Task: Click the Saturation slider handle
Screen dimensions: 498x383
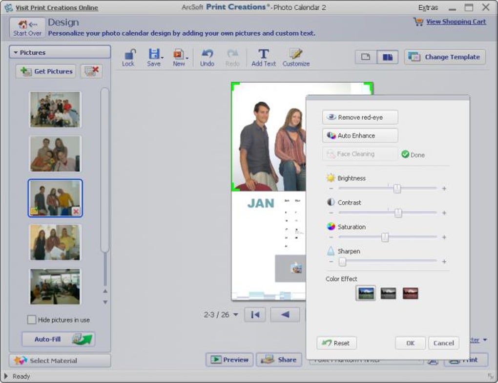Action: (385, 237)
